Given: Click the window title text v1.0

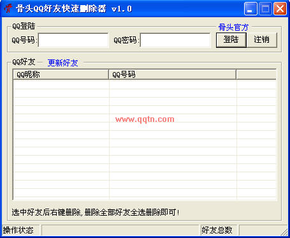Looking at the screenshot, I should [x=122, y=9].
